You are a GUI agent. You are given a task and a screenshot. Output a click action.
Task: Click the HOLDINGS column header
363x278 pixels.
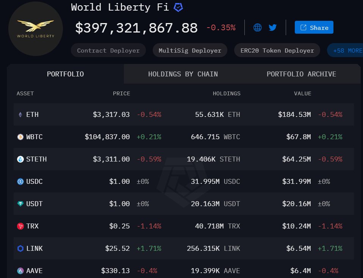[227, 93]
